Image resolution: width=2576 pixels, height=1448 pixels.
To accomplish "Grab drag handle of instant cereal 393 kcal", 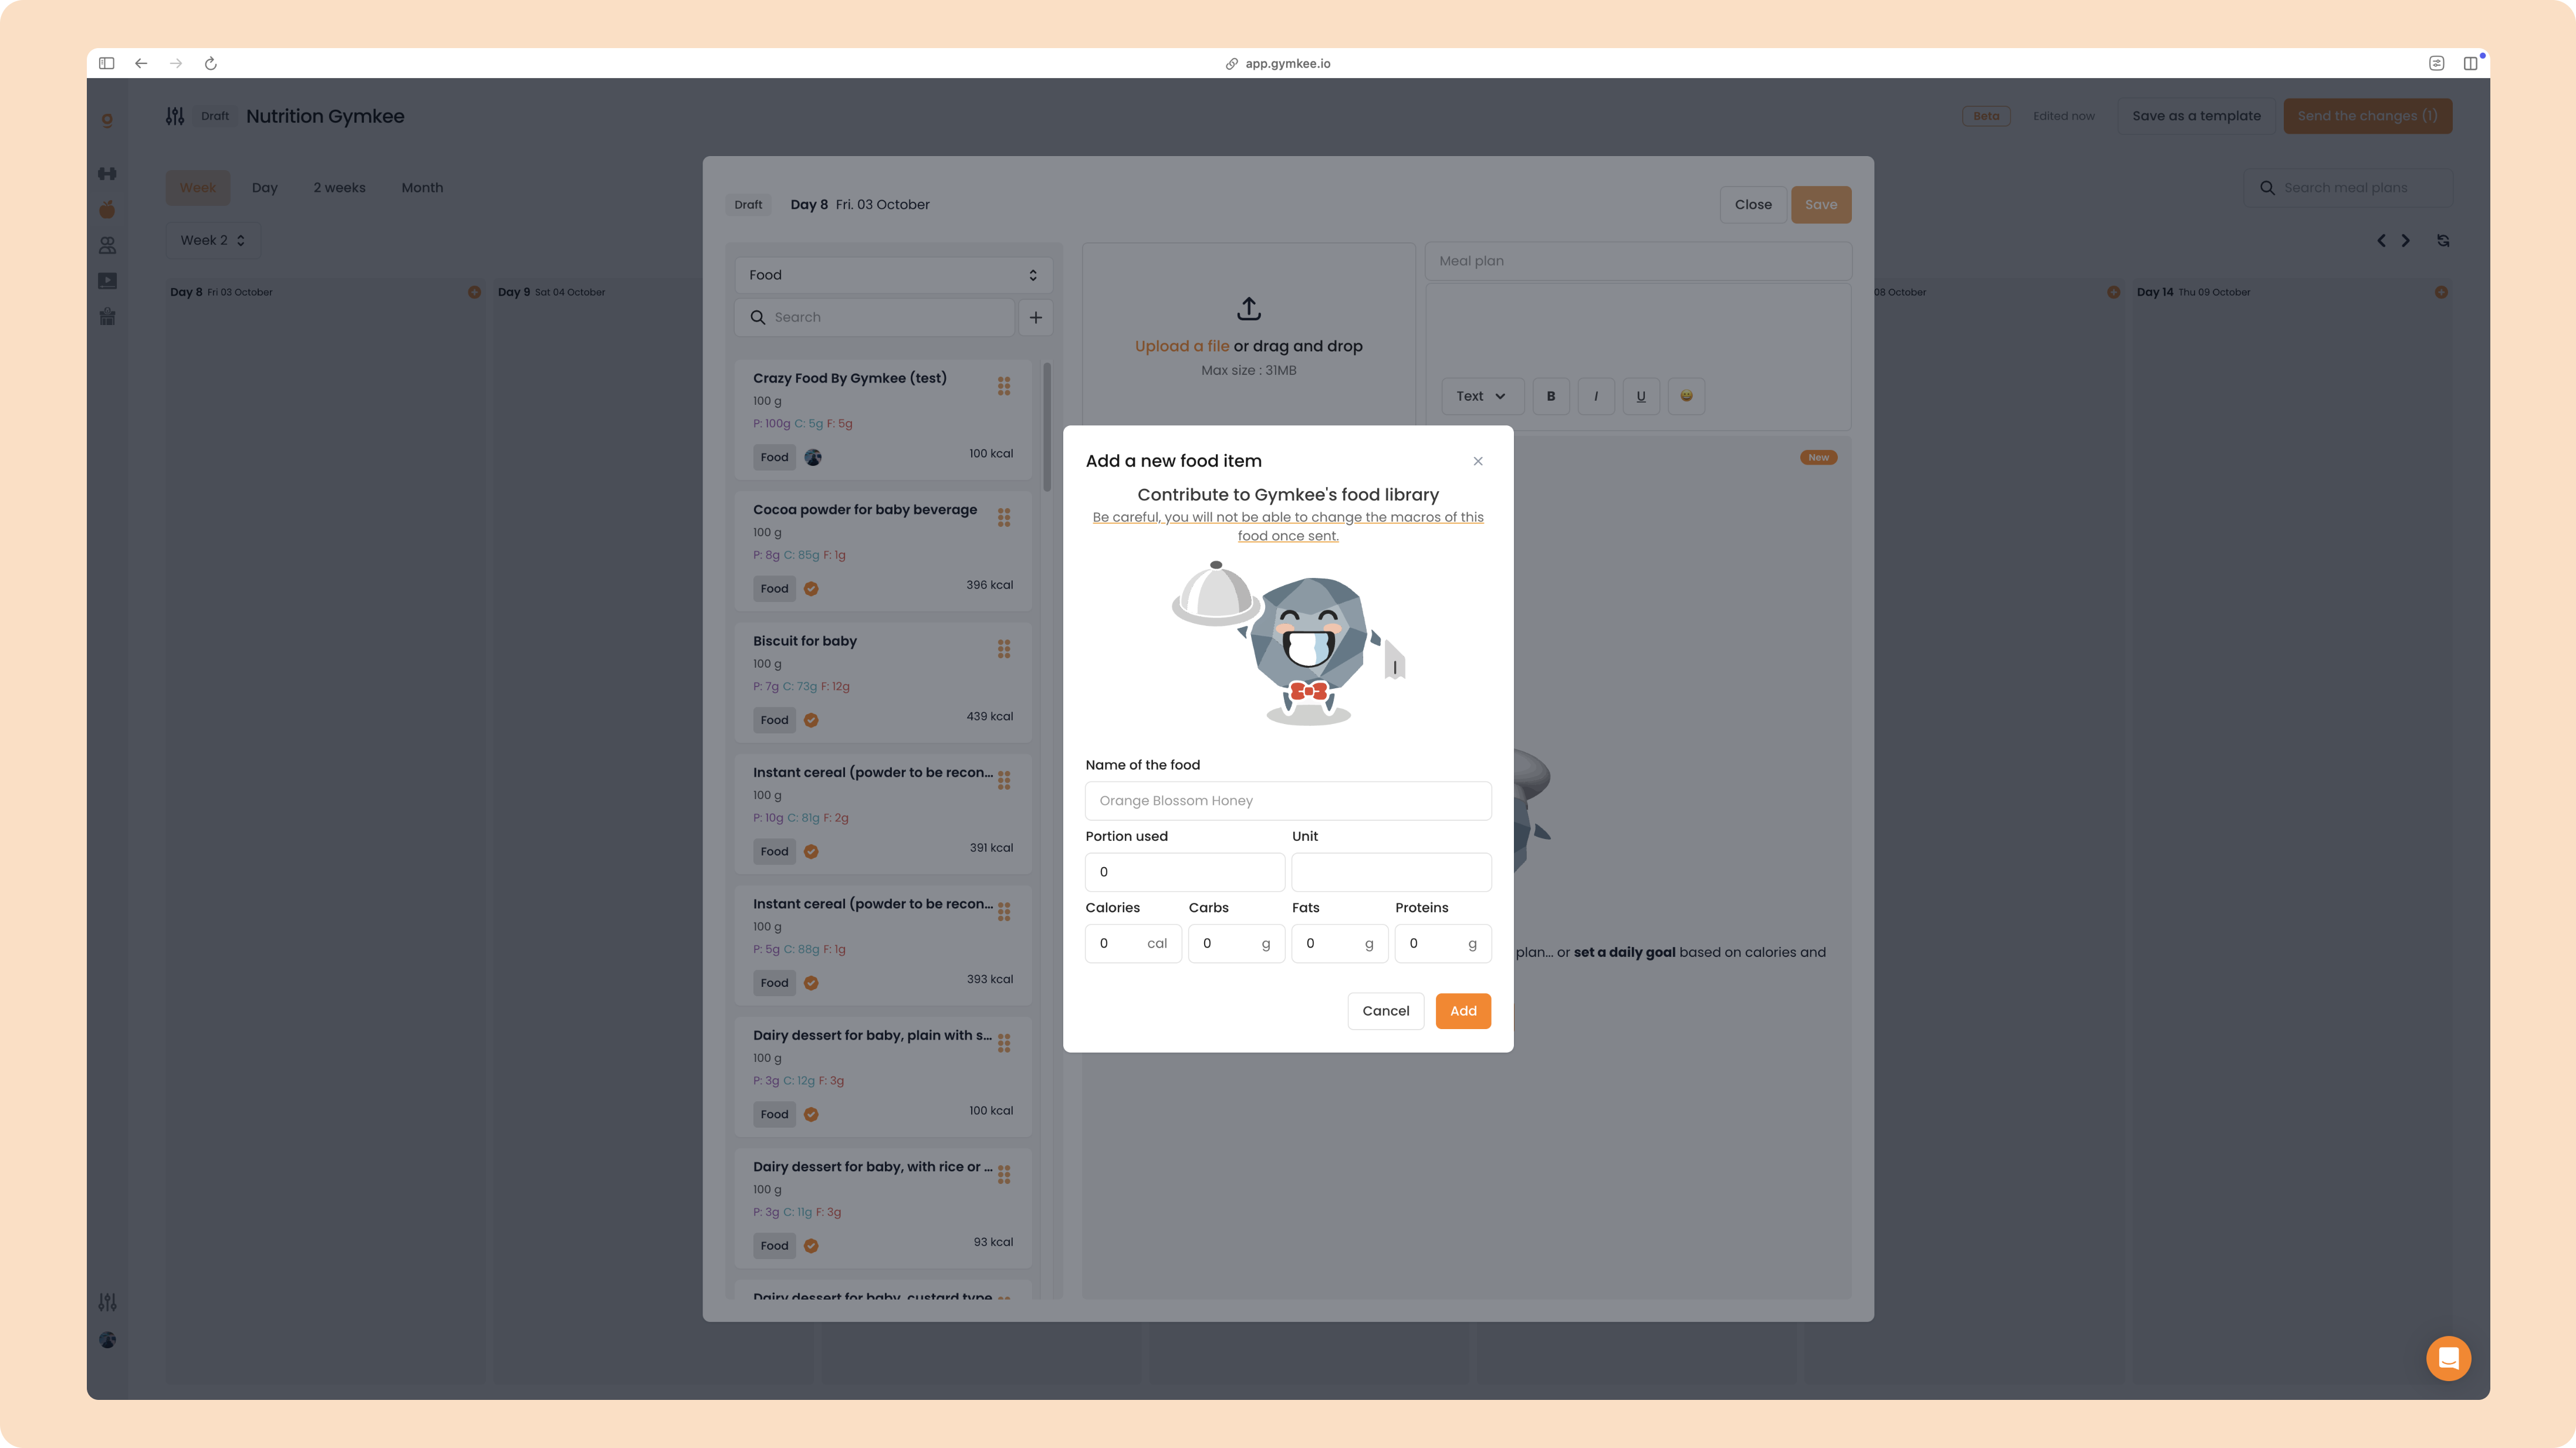I will [1003, 912].
